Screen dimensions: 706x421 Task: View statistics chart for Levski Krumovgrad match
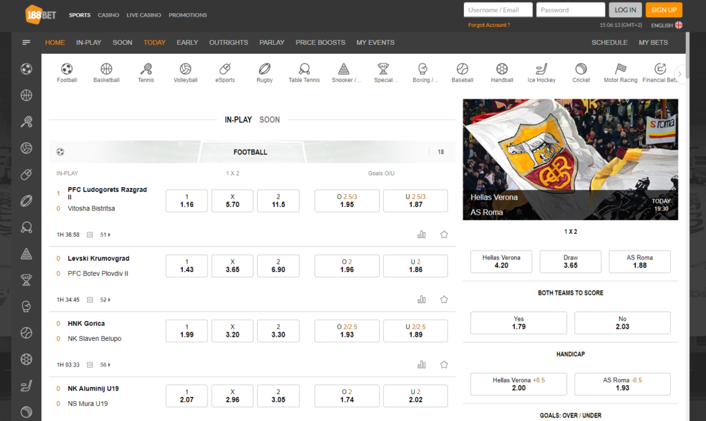pos(421,300)
